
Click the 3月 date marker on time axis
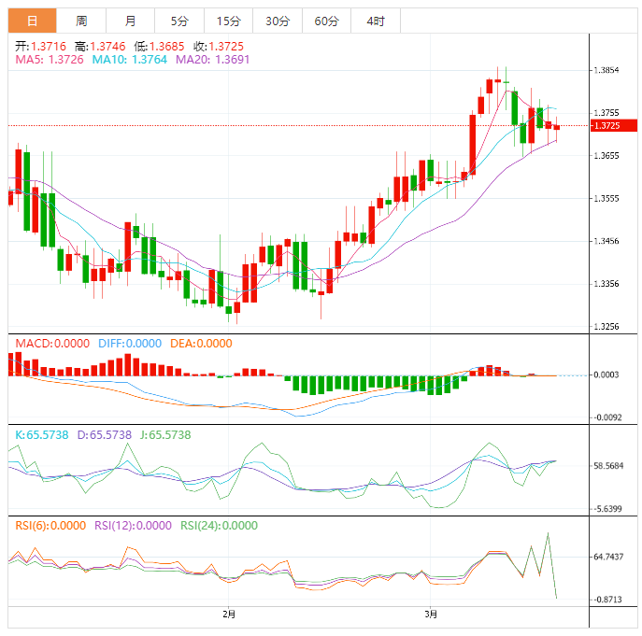point(430,615)
